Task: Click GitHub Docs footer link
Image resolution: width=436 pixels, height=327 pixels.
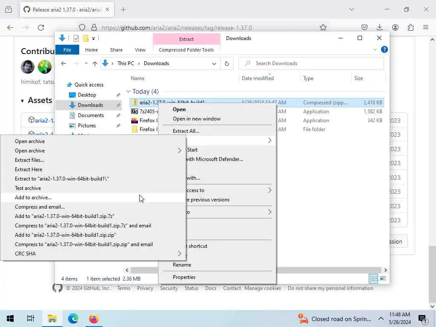Action: (210, 288)
